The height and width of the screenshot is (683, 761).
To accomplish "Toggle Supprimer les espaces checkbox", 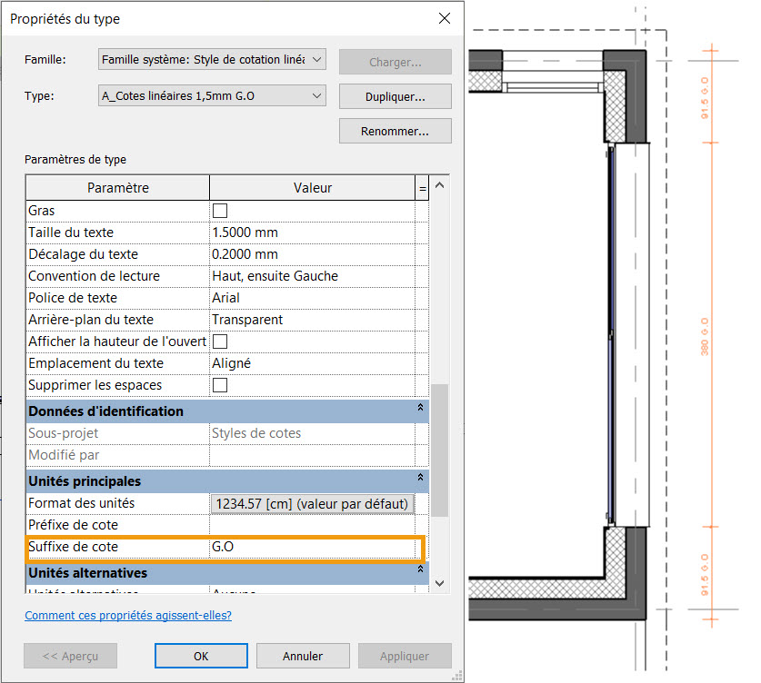I will [x=220, y=385].
